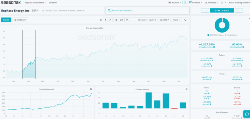The width and height of the screenshot is (250, 119).
Task: Click the bookmark icon button in header
Action: [x=185, y=2]
